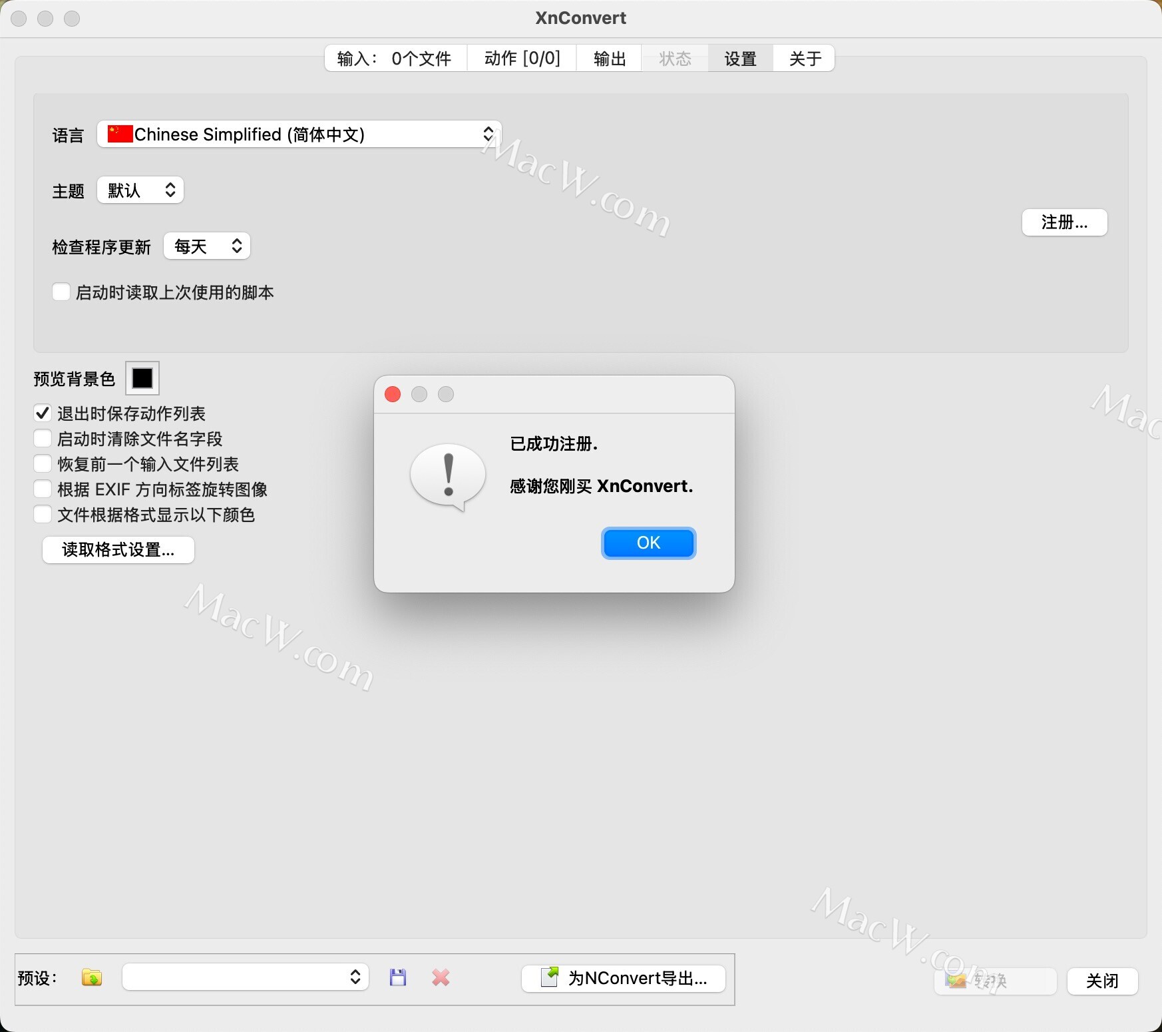This screenshot has width=1162, height=1032.
Task: Click the exclamation alert icon in dialog
Action: tap(448, 476)
